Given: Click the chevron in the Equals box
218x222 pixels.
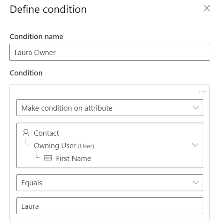Looking at the screenshot, I should tap(196, 182).
